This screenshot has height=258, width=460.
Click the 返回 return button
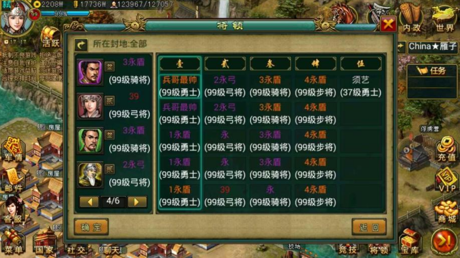369,227
